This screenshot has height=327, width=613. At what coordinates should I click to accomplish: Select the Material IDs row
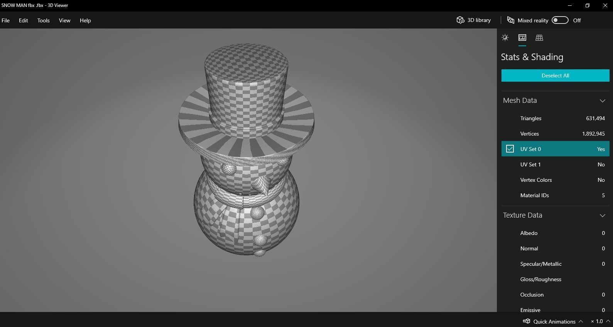pos(555,195)
